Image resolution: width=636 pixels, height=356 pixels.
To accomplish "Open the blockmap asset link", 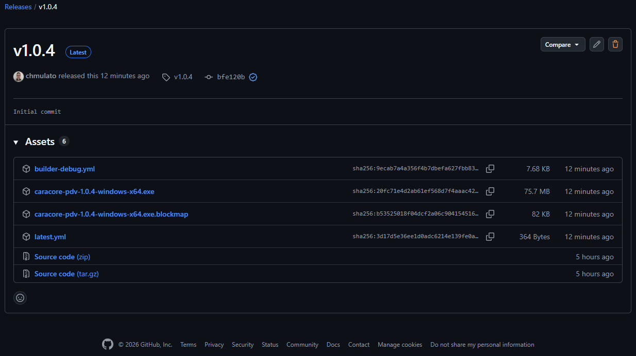I will (111, 213).
